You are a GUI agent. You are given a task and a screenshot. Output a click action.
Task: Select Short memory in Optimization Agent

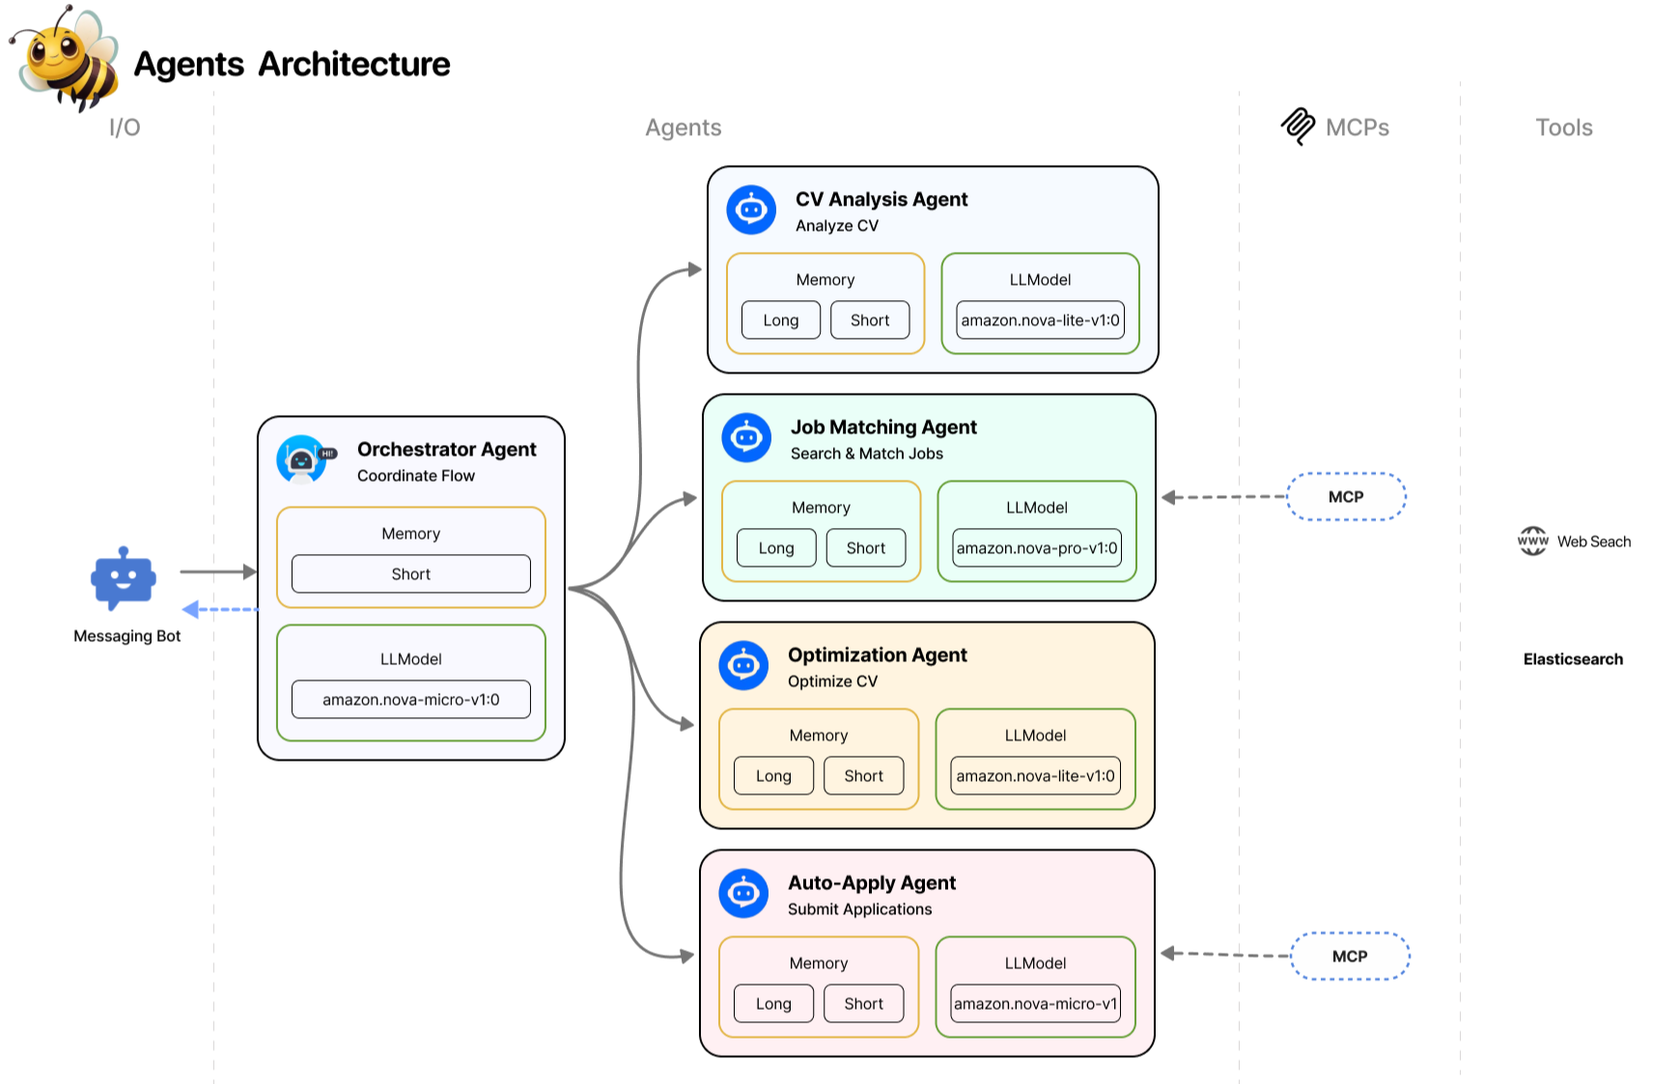864,775
